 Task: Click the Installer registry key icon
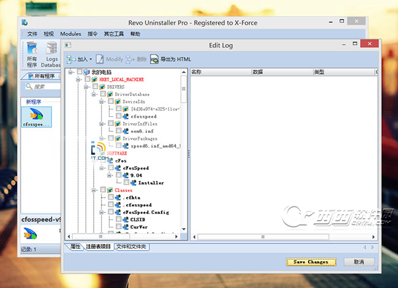tap(133, 182)
